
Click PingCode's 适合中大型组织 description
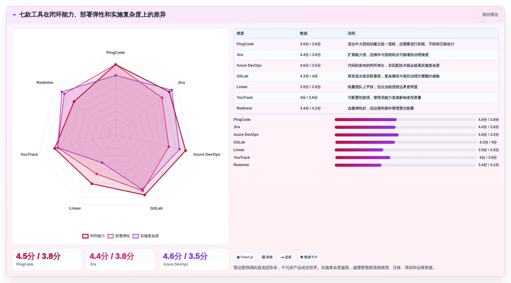401,44
